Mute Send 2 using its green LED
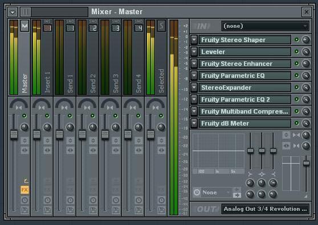The height and width of the screenshot is (225, 318). 93,116
